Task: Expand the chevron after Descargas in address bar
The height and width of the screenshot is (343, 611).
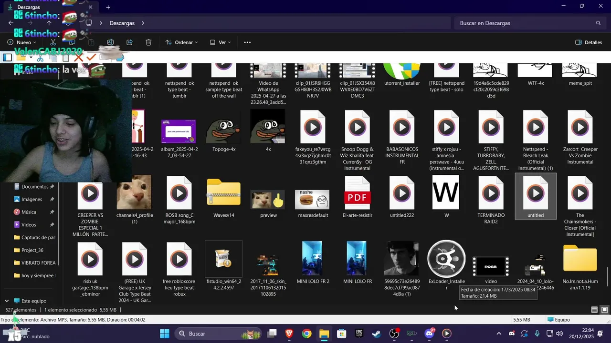Action: [143, 23]
